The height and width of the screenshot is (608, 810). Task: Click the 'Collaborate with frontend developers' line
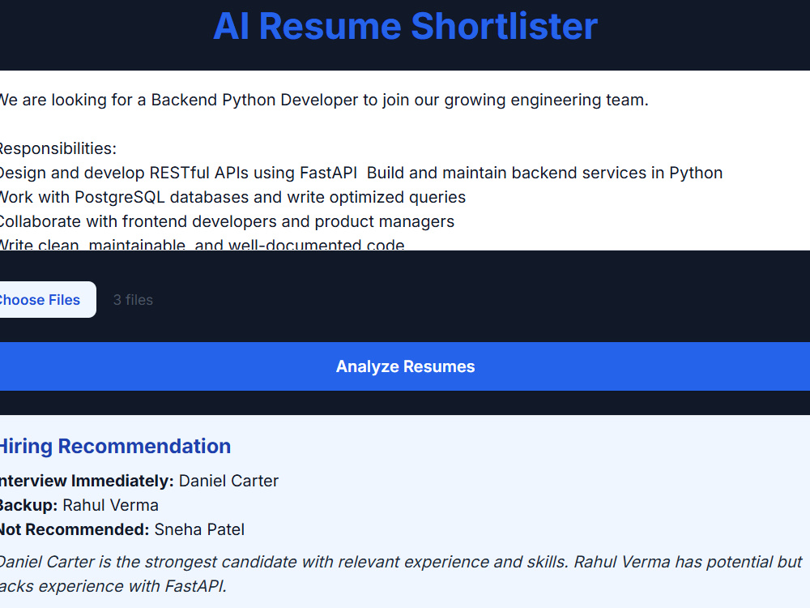[x=227, y=221]
